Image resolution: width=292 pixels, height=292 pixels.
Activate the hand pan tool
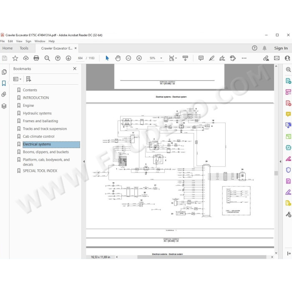pyautogui.click(x=118, y=58)
